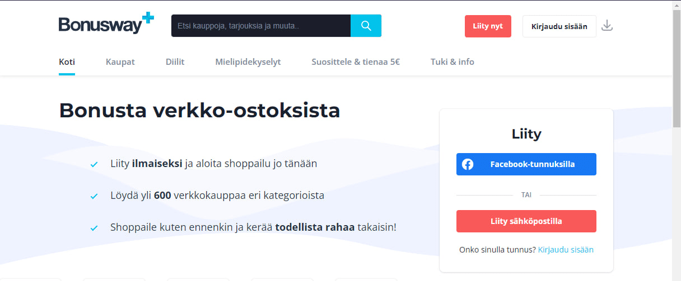Click the download arrow icon in header
The height and width of the screenshot is (281, 681).
point(607,26)
